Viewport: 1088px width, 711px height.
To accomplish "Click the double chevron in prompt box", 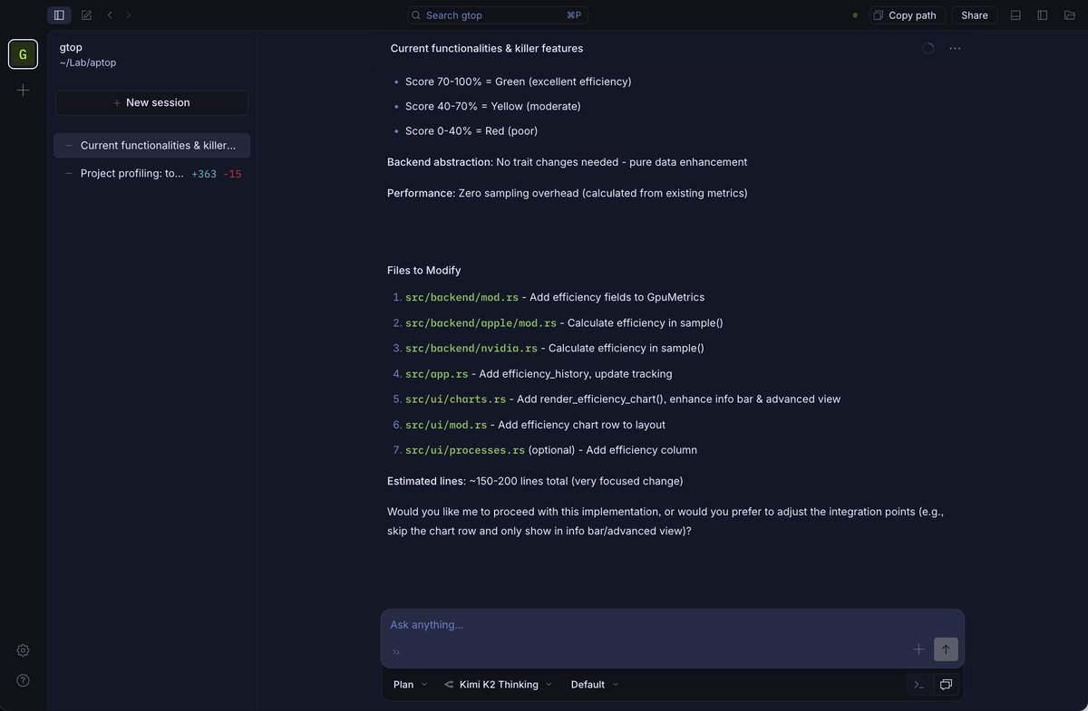I will pyautogui.click(x=396, y=651).
